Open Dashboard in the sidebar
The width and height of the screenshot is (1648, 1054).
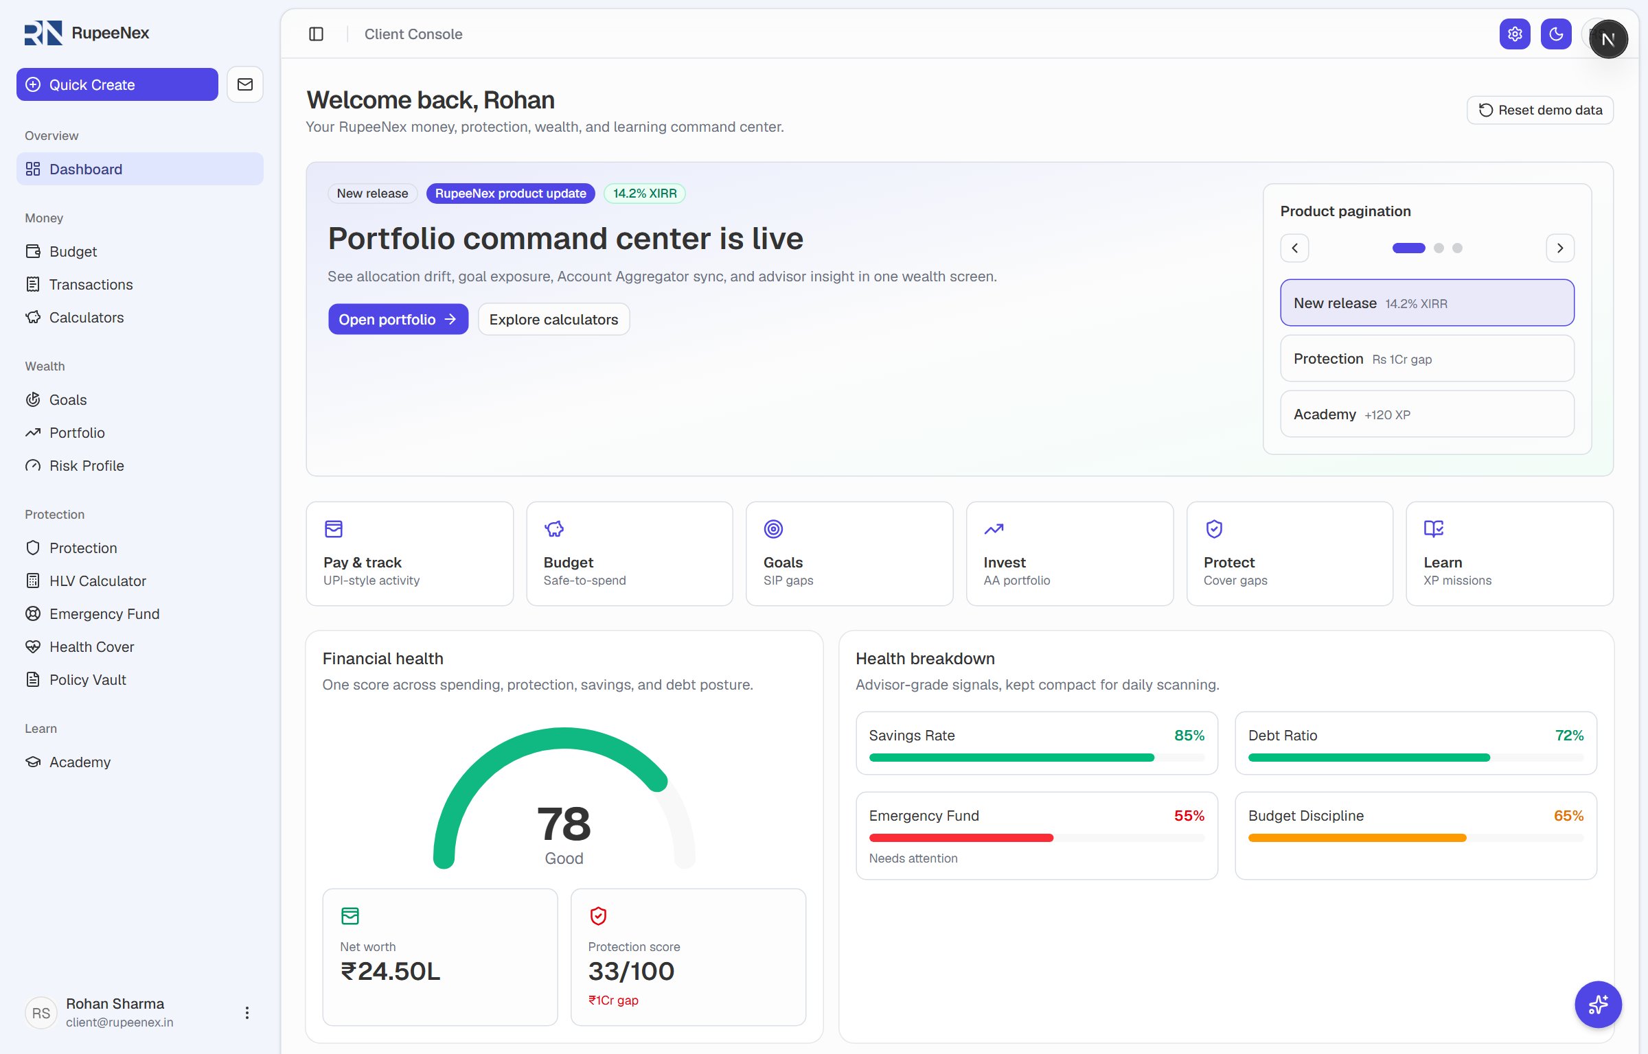click(140, 169)
